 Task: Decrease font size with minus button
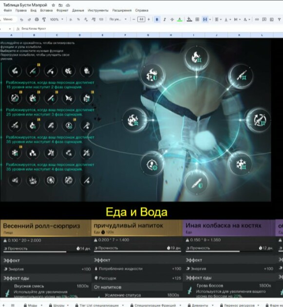[134, 19]
